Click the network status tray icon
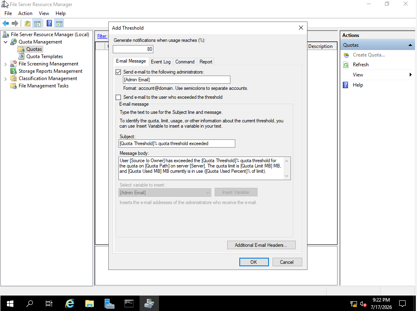The image size is (417, 311). coord(353,304)
